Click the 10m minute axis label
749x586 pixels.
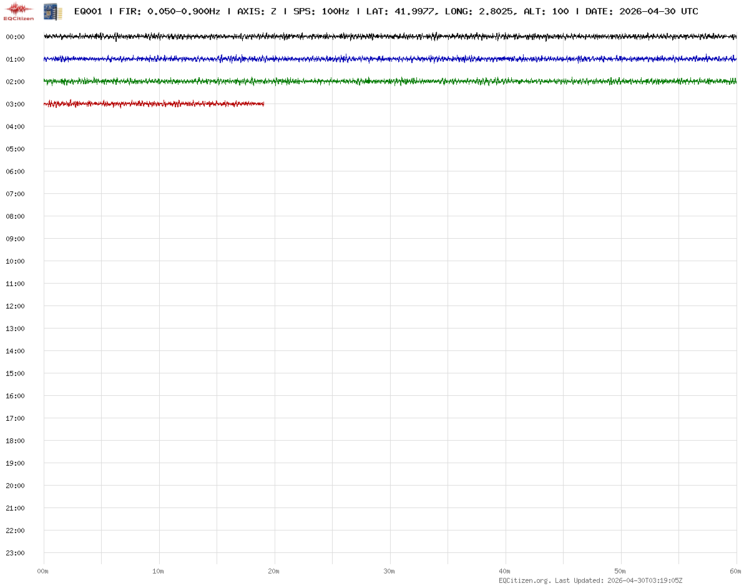[159, 571]
